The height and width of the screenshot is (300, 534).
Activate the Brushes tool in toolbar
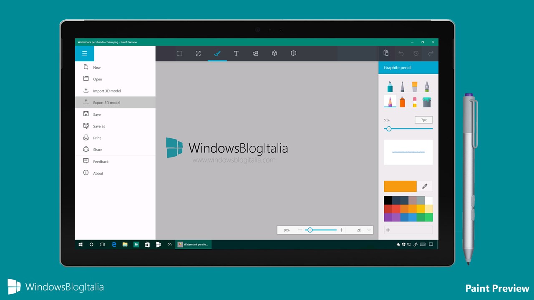[217, 53]
